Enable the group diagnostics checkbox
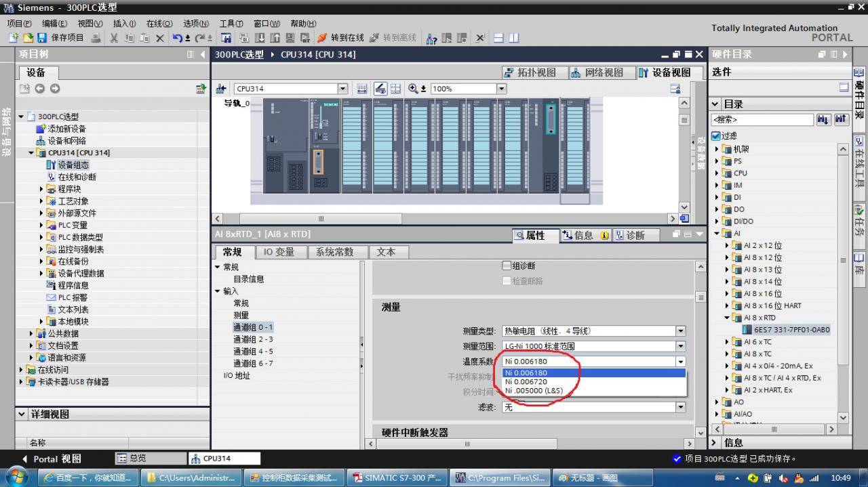 tap(506, 266)
